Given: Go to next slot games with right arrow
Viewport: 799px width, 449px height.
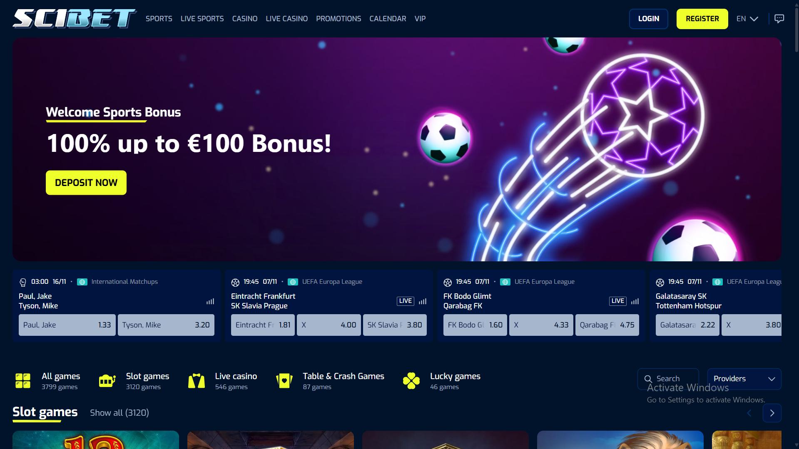Looking at the screenshot, I should [x=772, y=413].
